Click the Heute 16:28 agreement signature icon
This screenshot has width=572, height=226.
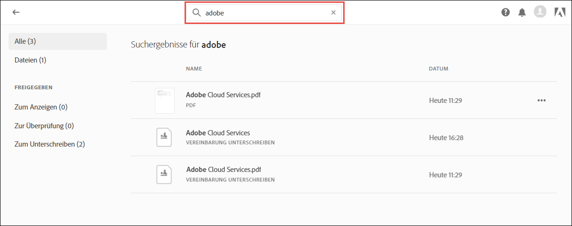coord(164,137)
